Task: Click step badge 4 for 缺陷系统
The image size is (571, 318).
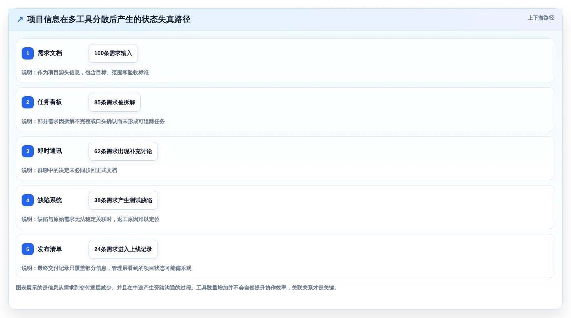Action: point(28,200)
